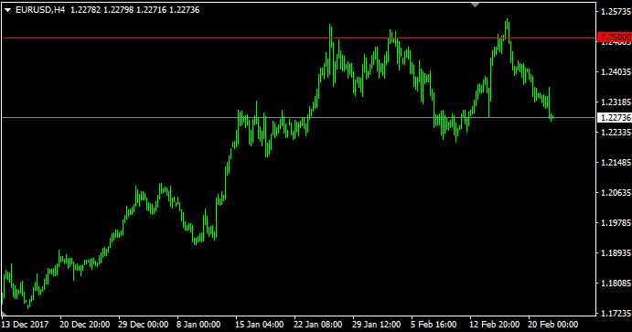Click the 15 Jan 04:00 time label
This screenshot has height=332, width=632.
pyautogui.click(x=260, y=325)
